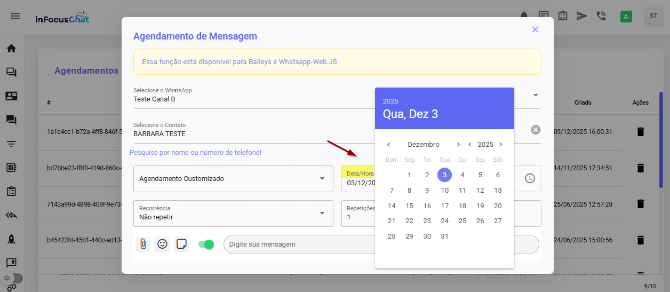Clear the selected contact BARBARA TESTE
The image size is (670, 292).
(536, 130)
